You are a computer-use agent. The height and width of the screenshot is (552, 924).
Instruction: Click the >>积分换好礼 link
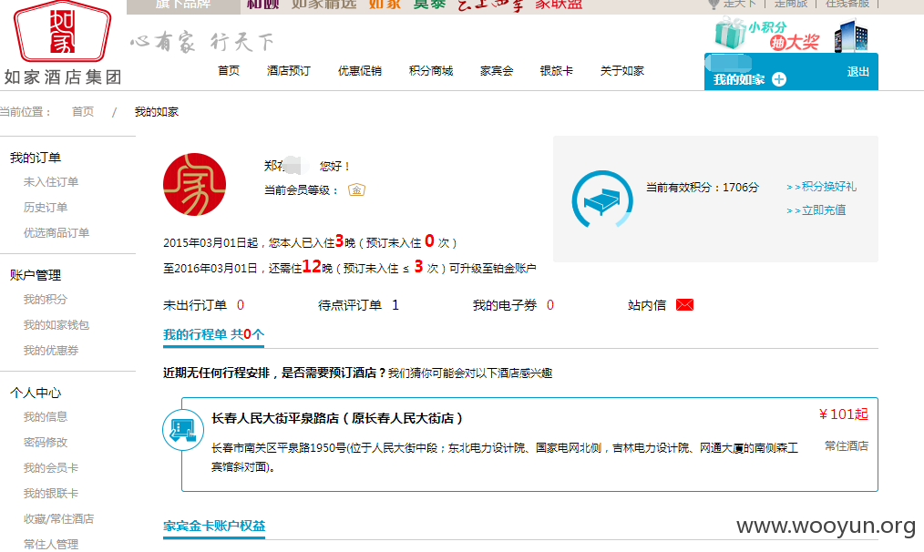821,186
